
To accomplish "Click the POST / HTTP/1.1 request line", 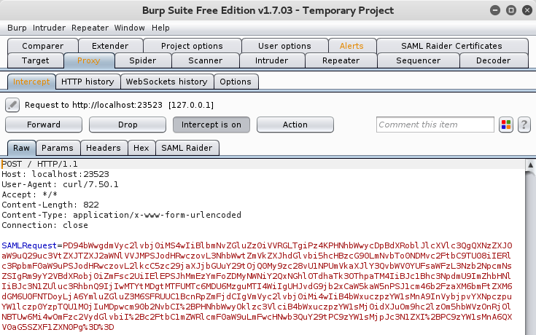I will point(39,165).
